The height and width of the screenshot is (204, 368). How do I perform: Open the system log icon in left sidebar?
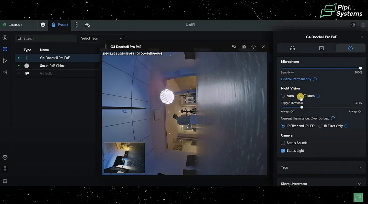tap(5, 169)
